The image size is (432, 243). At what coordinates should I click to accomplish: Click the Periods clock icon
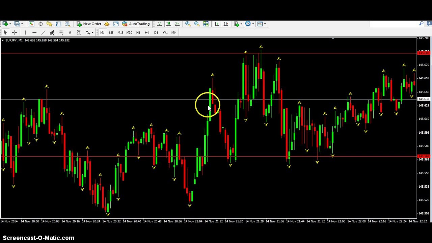pos(248,24)
